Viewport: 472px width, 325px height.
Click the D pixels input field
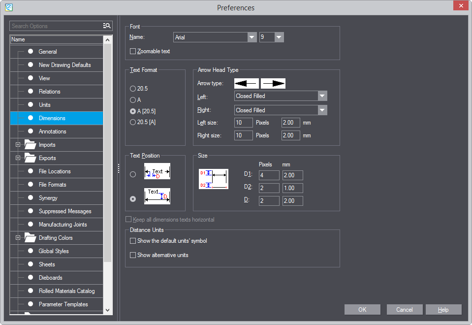(x=269, y=201)
